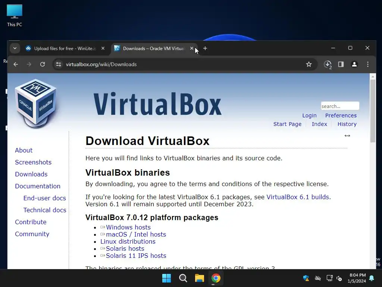
Task: Click the page vertical scrollbar thumb
Action: click(x=373, y=111)
